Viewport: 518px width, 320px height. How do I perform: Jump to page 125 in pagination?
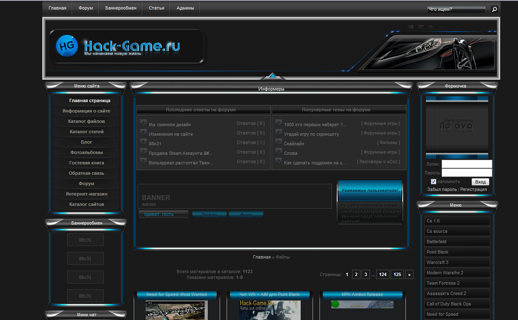397,274
